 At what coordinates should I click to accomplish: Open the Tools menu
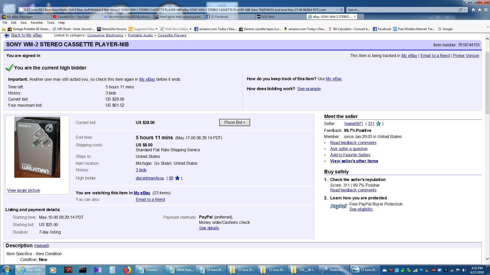(51, 22)
